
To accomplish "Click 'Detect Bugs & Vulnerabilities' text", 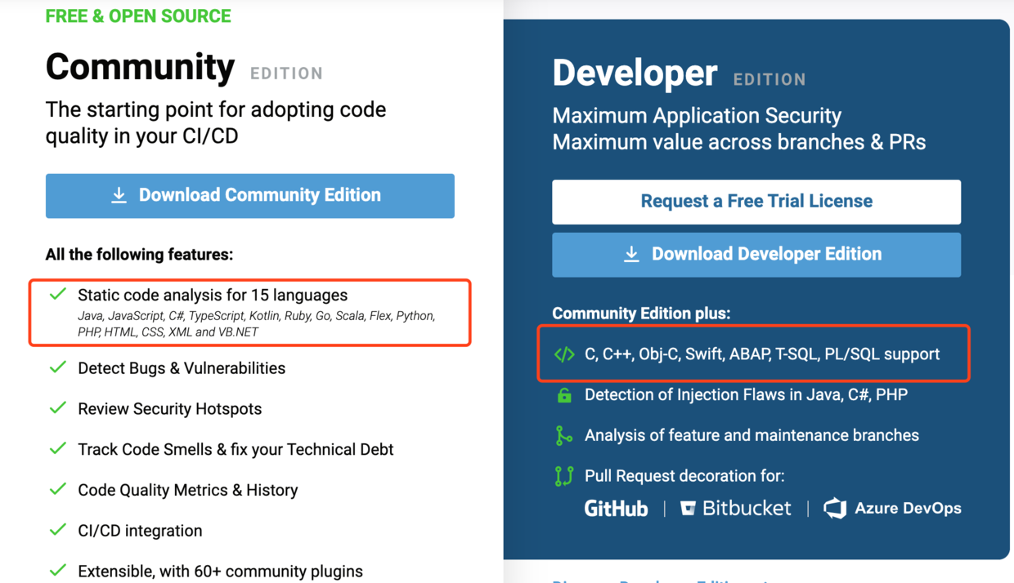I will (182, 368).
